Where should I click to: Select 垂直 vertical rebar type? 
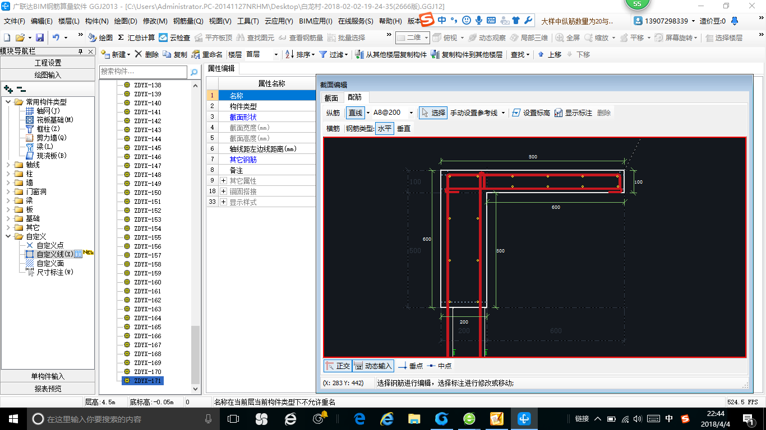coord(404,128)
